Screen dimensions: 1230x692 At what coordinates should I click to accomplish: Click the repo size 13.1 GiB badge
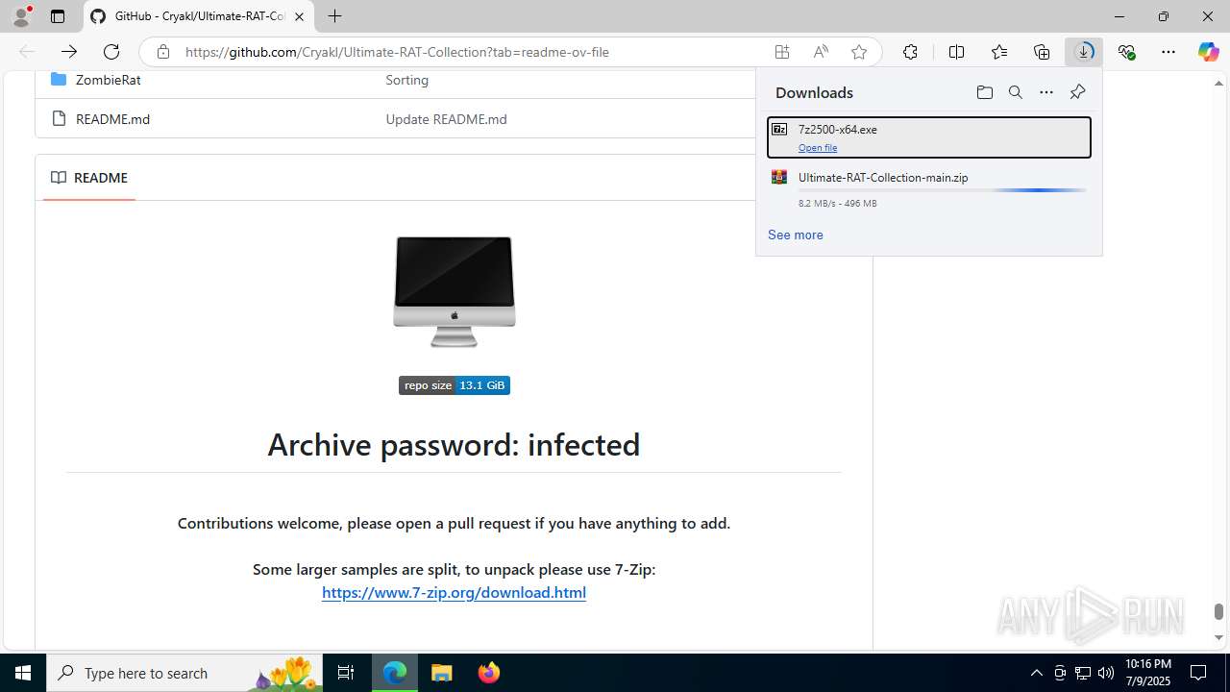[455, 385]
